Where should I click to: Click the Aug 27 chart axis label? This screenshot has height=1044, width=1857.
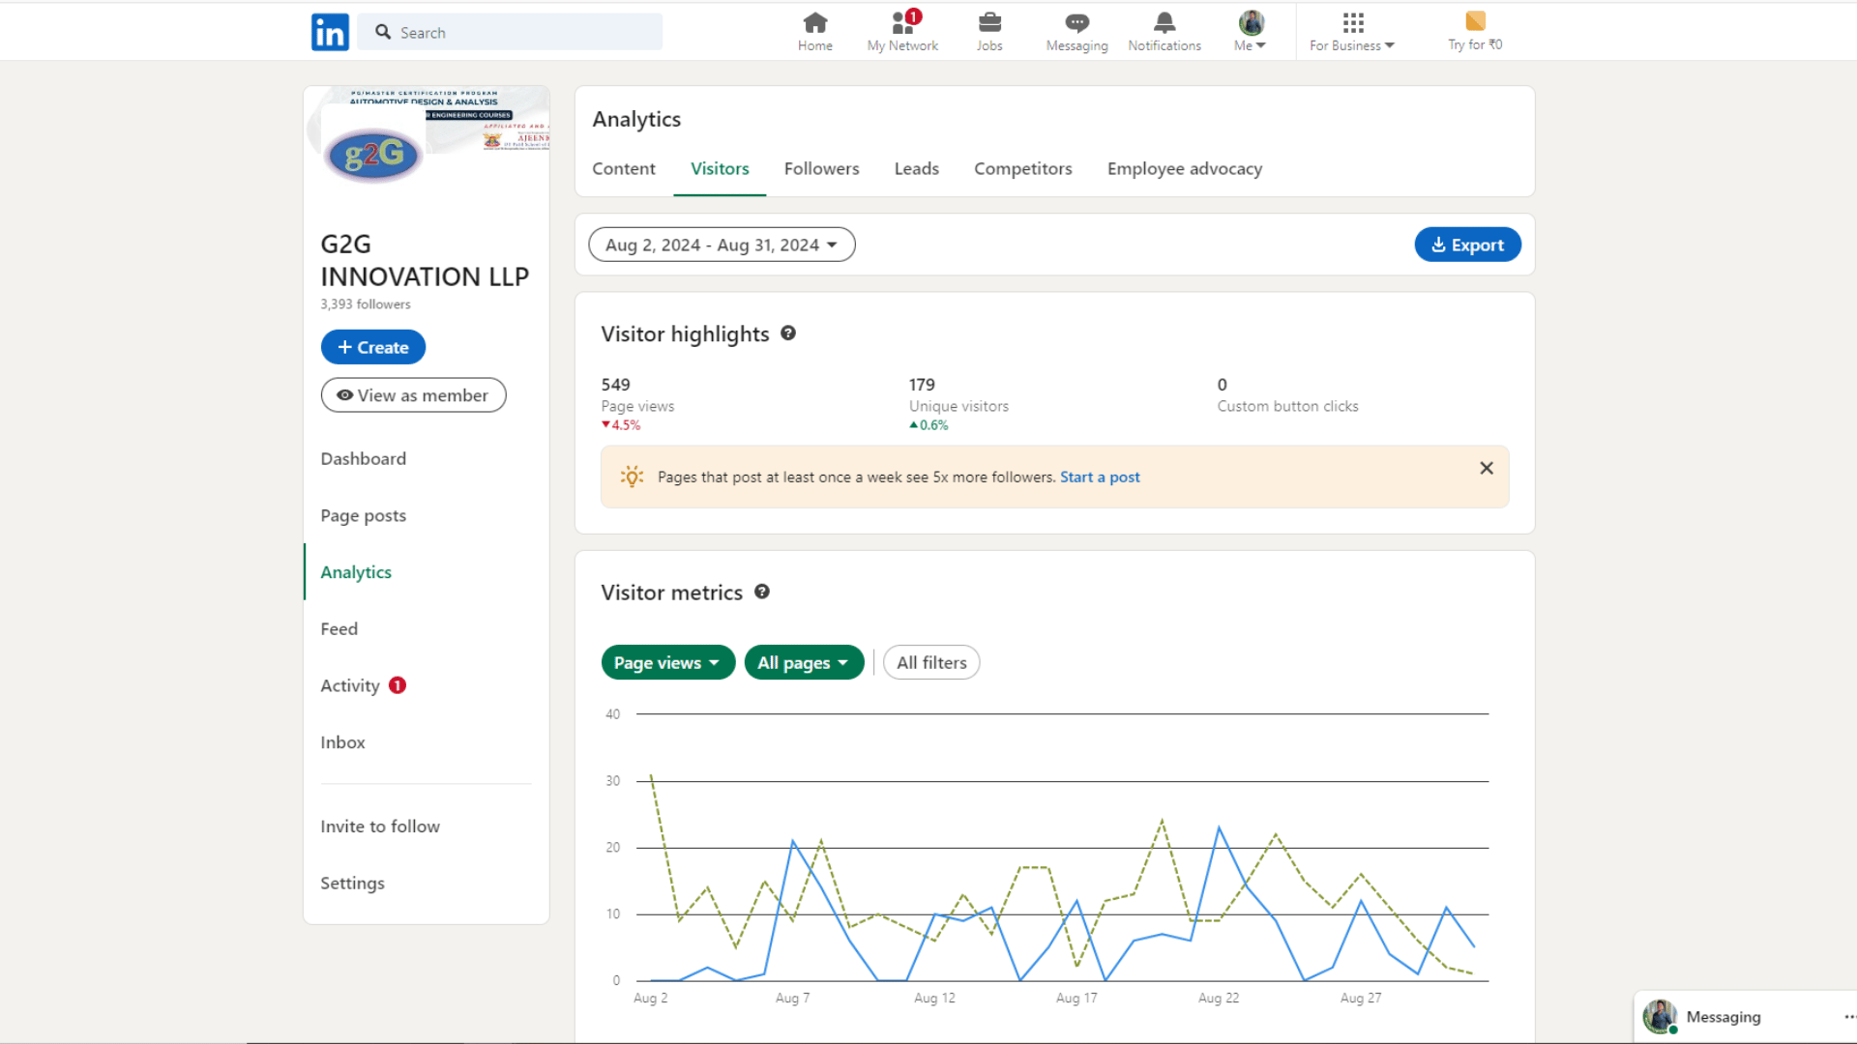pos(1361,998)
